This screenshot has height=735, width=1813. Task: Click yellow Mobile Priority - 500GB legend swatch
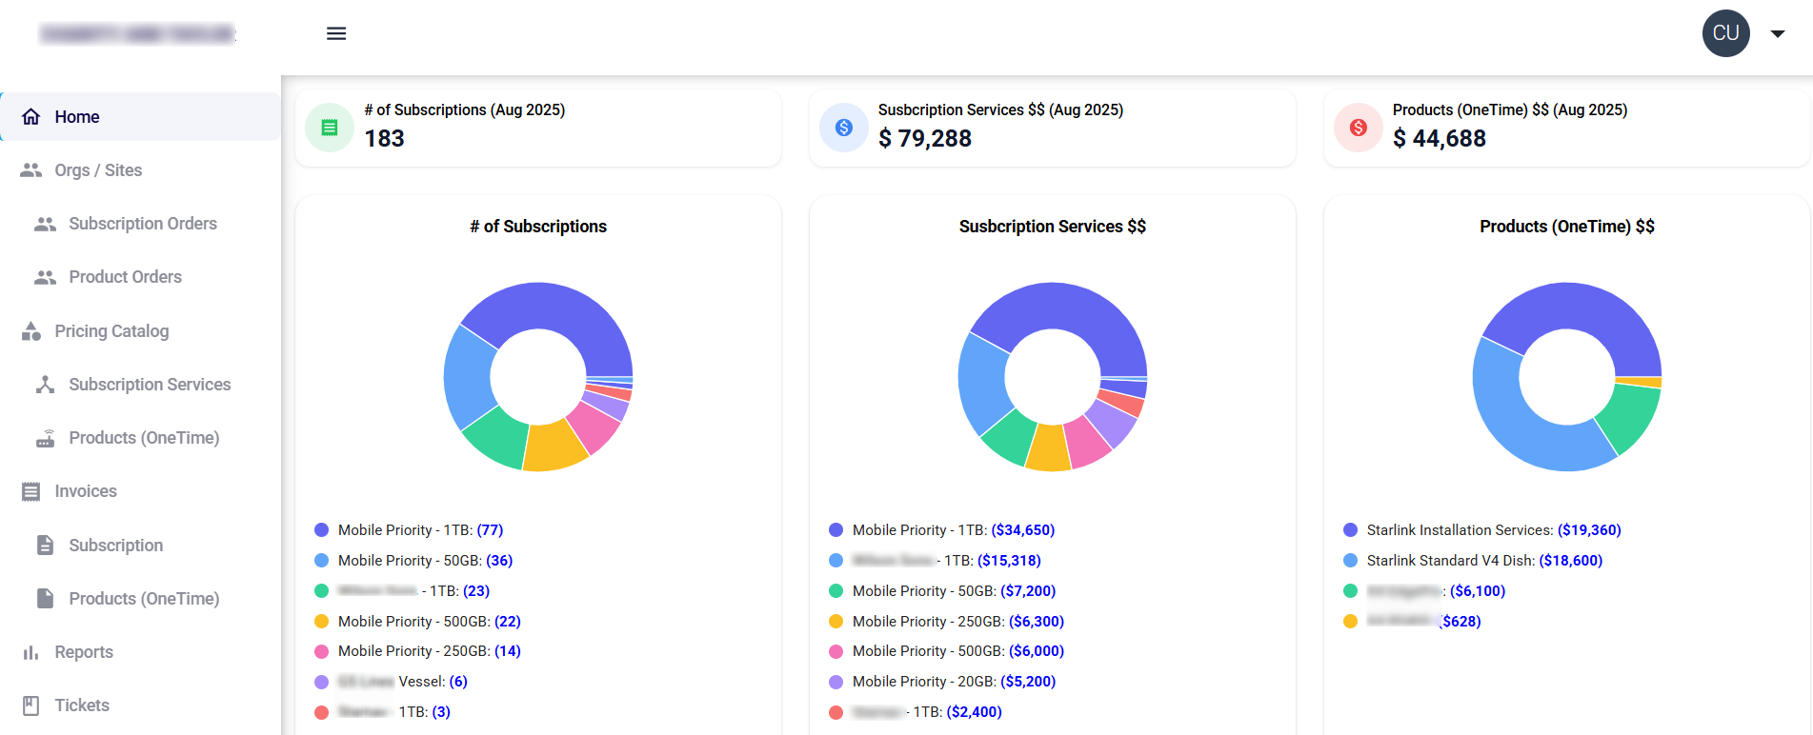[x=322, y=622]
